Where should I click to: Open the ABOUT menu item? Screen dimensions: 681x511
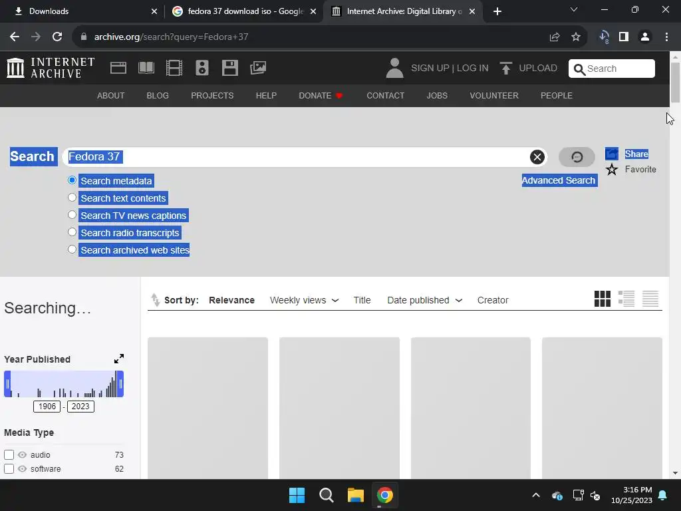(111, 96)
